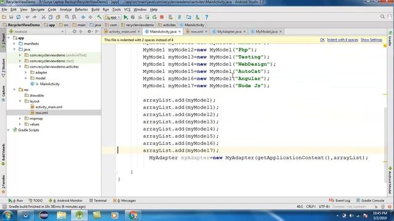394x221 pixels.
Task: Click the green Run app button
Action: pos(126,17)
